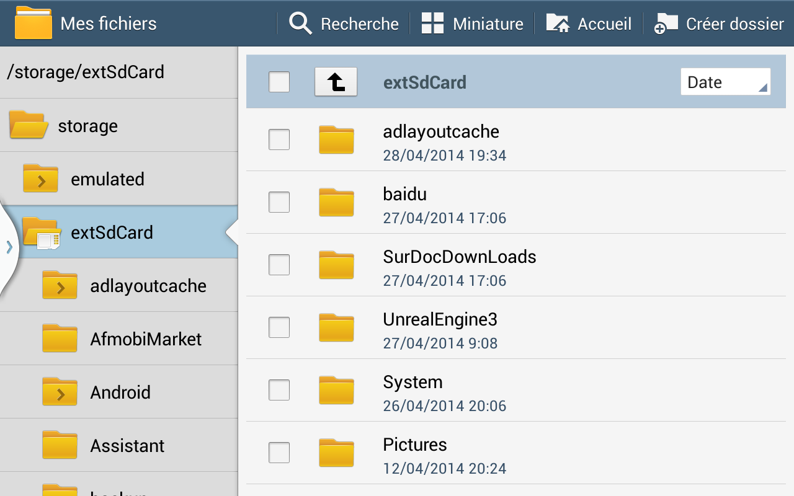Open the Pictures folder icon
This screenshot has width=794, height=496.
[x=336, y=453]
